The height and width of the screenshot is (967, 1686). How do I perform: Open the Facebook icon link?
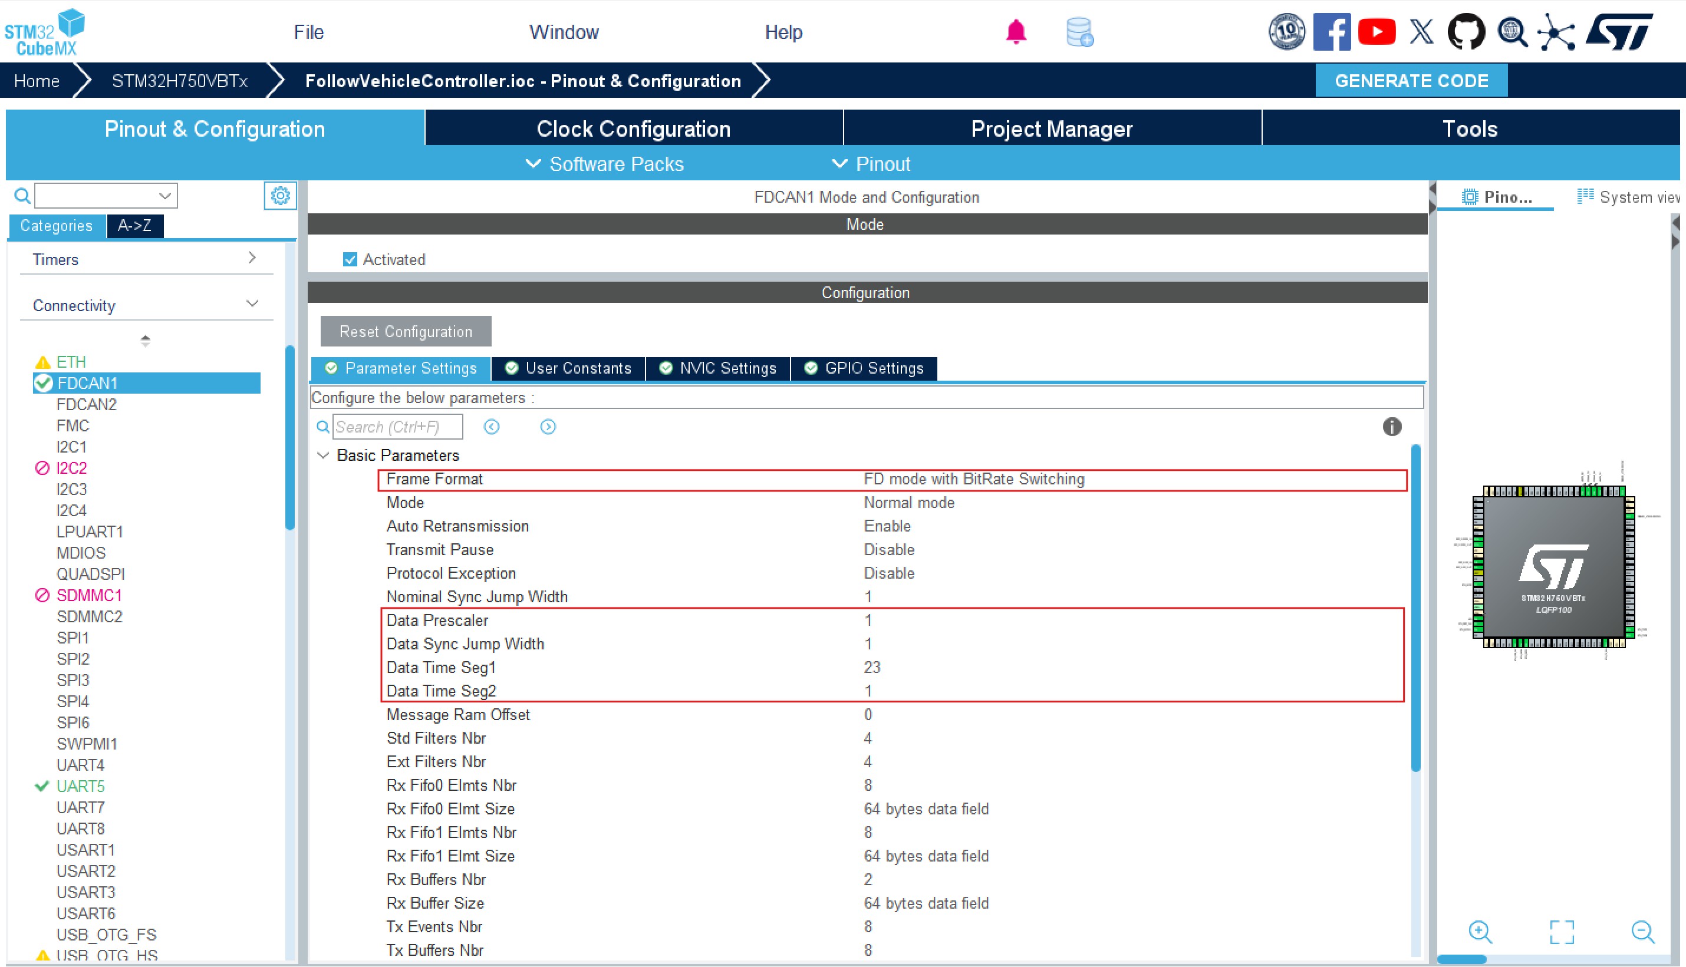[x=1331, y=31]
